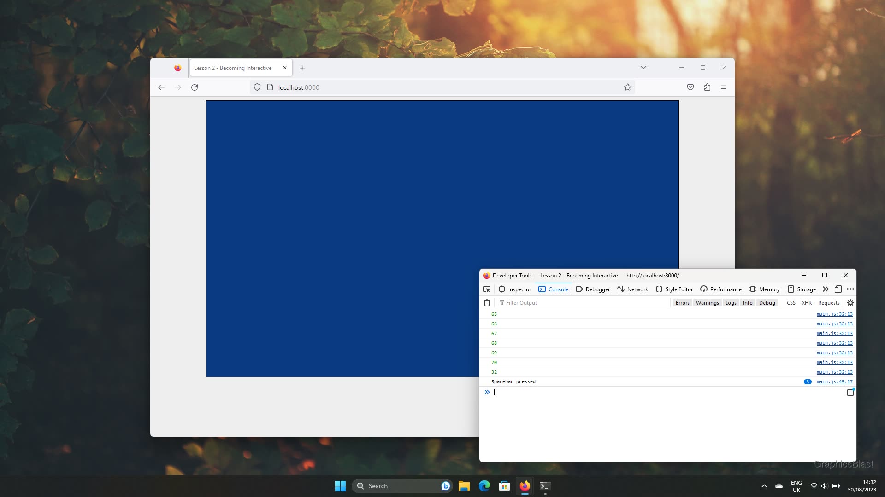Image resolution: width=885 pixels, height=497 pixels.
Task: Click the shield tracking protection icon
Action: pyautogui.click(x=257, y=87)
